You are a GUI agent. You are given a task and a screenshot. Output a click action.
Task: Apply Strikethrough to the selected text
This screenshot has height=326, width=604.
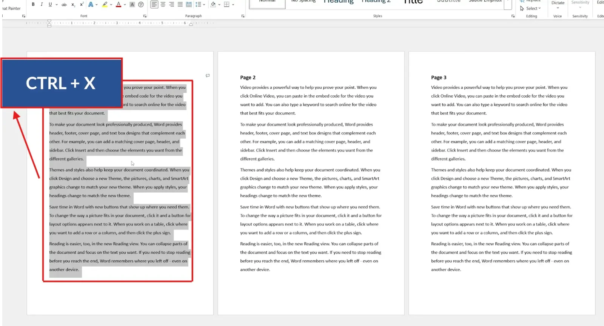tap(64, 5)
